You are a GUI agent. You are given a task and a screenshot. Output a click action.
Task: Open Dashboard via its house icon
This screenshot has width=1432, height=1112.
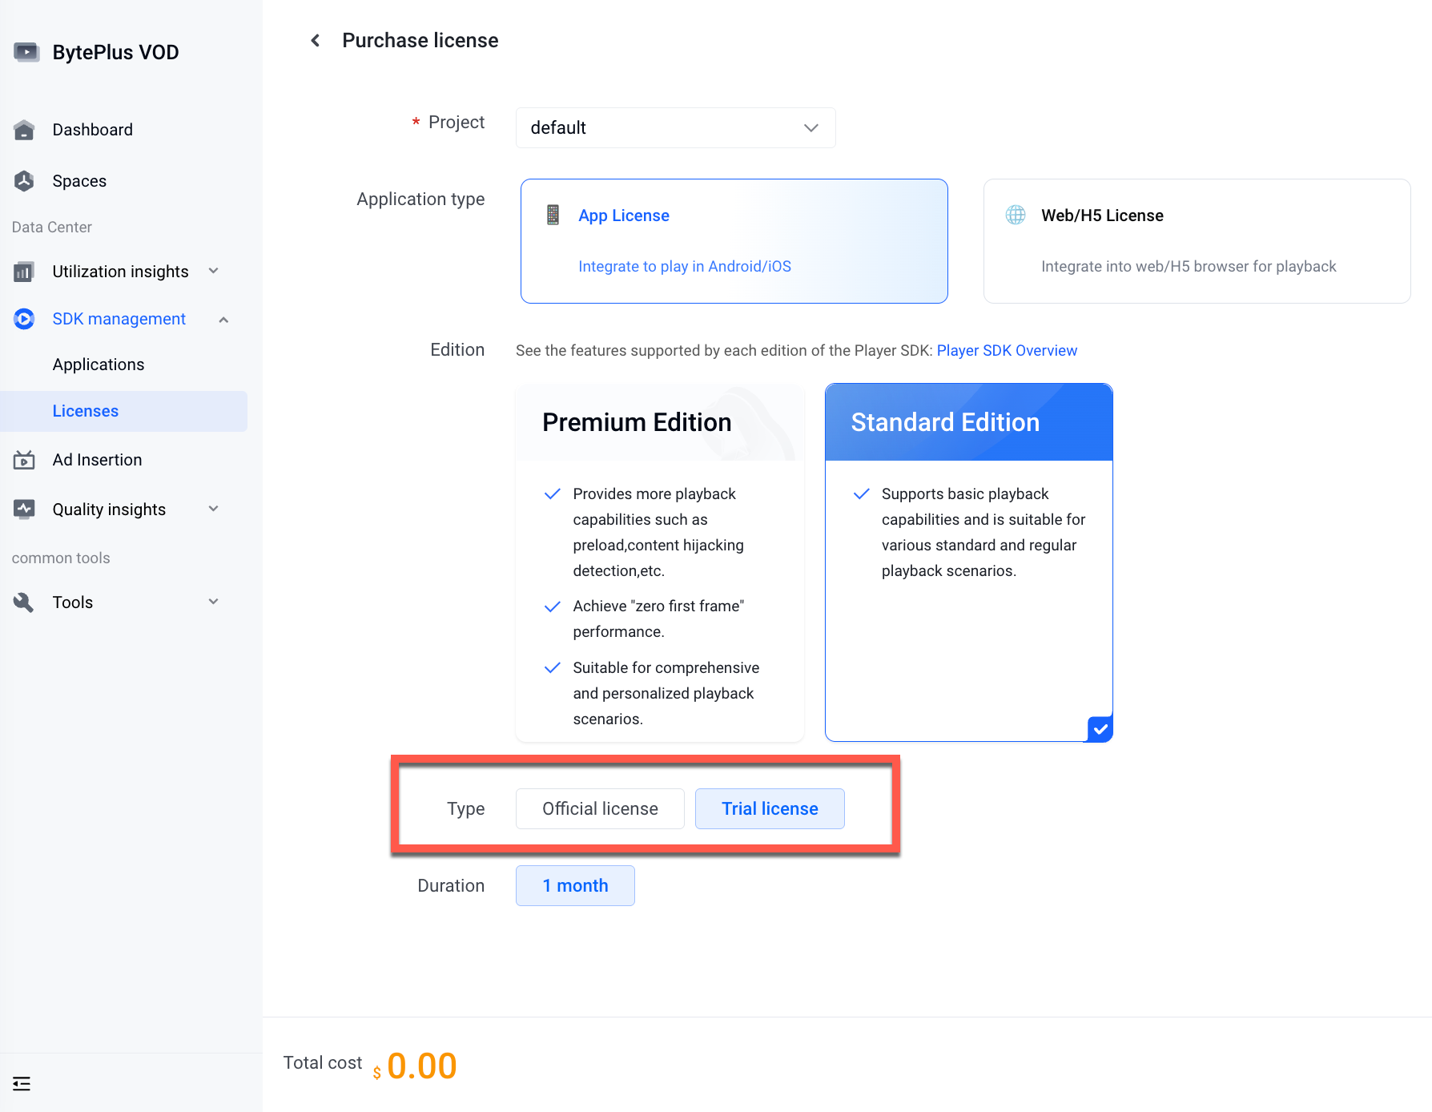click(x=24, y=130)
